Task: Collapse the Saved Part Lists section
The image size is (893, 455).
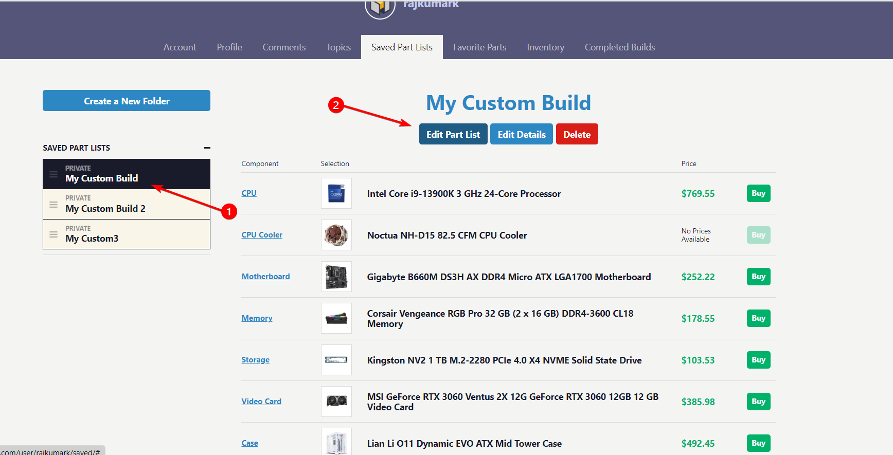Action: tap(207, 148)
